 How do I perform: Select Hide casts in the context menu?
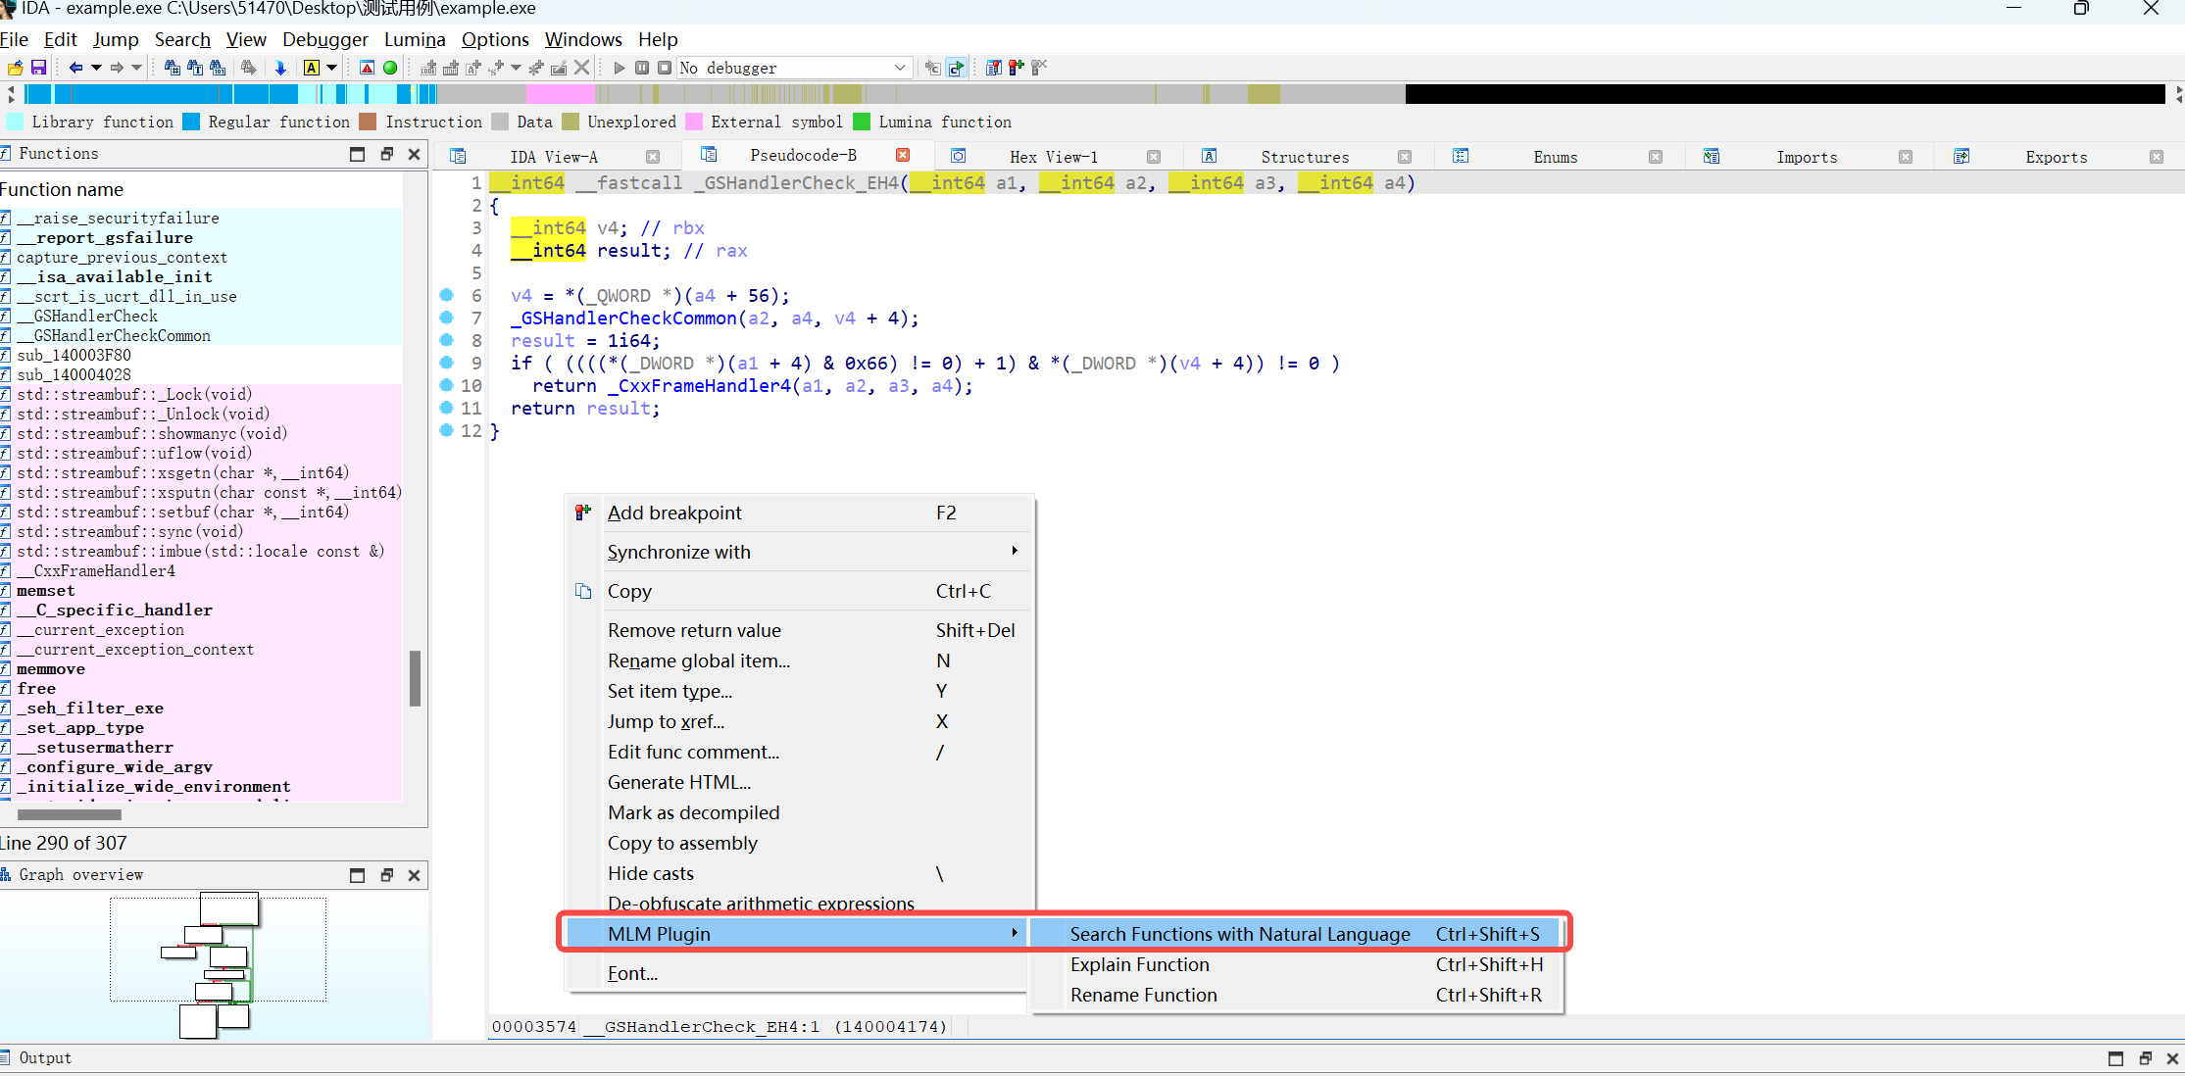tap(799, 873)
